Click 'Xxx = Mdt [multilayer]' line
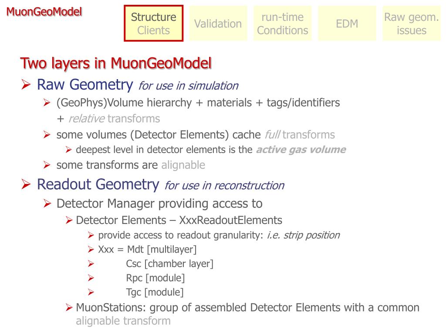446x334 pixels. point(147,249)
